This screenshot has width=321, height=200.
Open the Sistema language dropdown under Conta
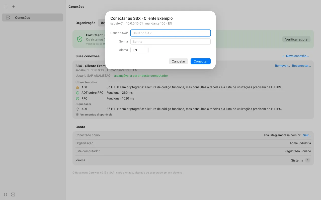pyautogui.click(x=300, y=160)
